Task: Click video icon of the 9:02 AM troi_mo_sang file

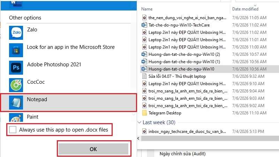Action: point(144,106)
